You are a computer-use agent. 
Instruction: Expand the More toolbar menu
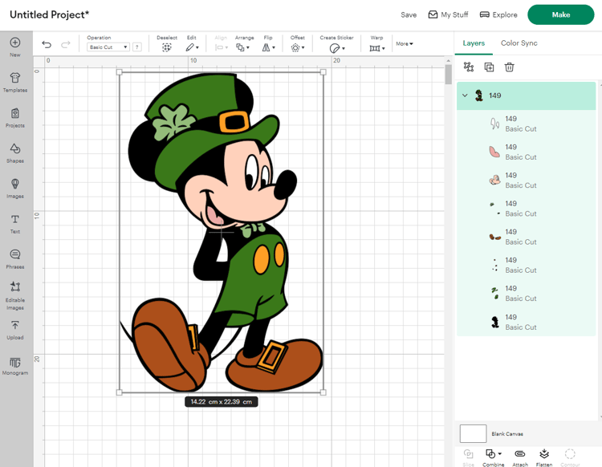click(405, 44)
